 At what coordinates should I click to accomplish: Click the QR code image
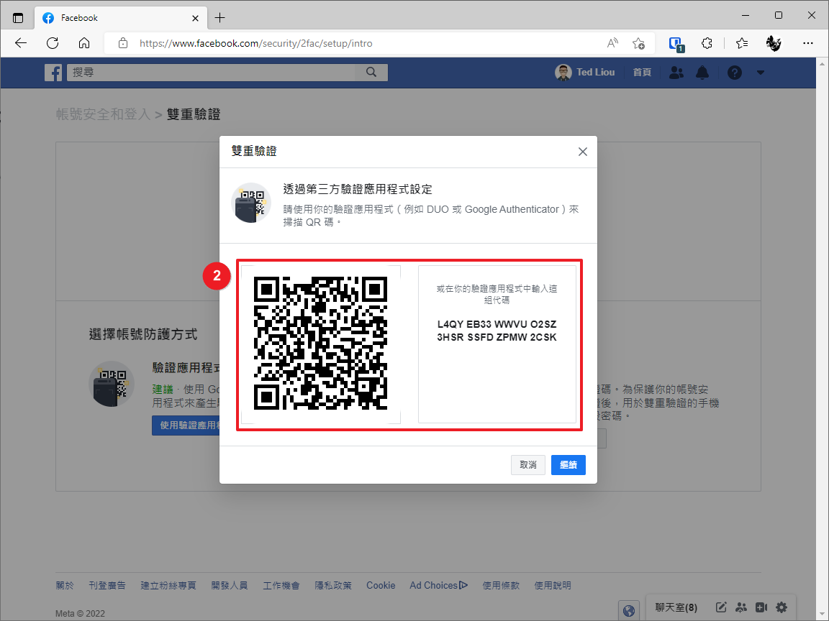[x=320, y=344]
